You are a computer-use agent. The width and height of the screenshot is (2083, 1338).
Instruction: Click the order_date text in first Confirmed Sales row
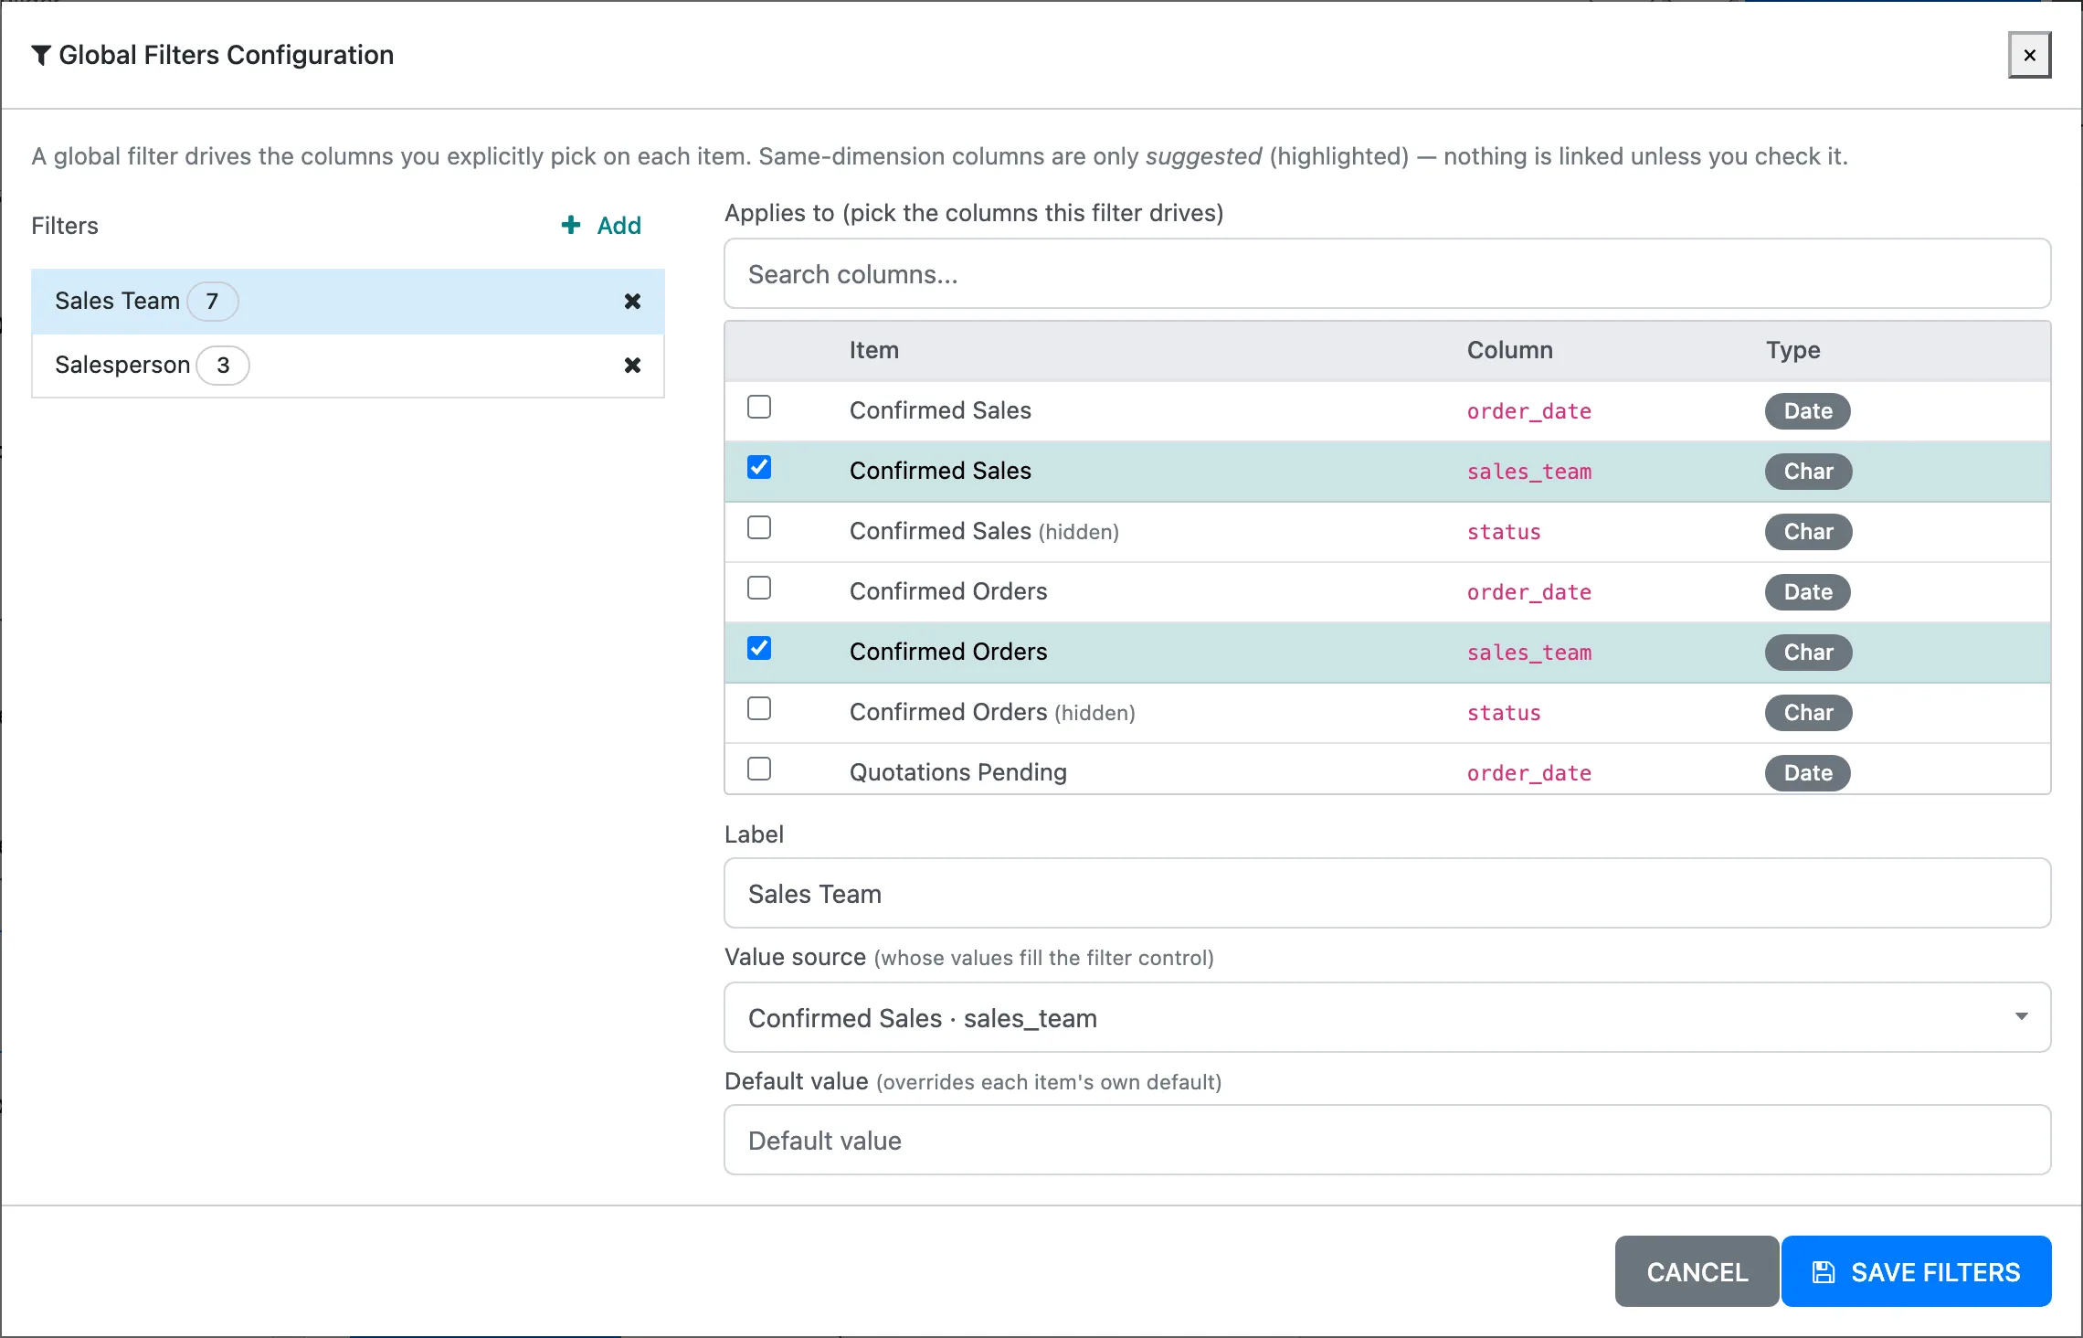(x=1529, y=411)
